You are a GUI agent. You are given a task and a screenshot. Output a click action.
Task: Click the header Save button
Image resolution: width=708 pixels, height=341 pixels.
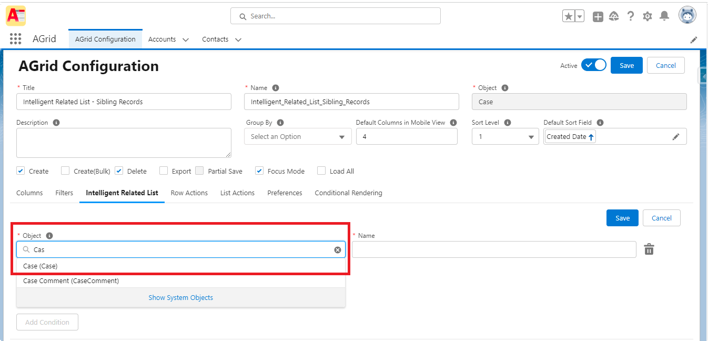click(626, 65)
